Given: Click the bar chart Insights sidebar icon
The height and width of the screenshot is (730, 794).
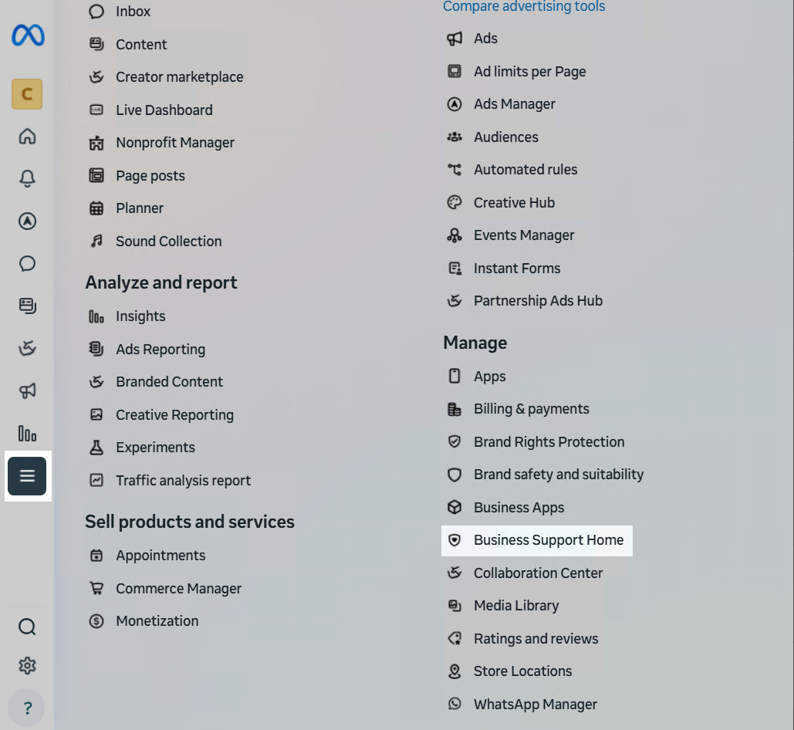Looking at the screenshot, I should [x=27, y=434].
